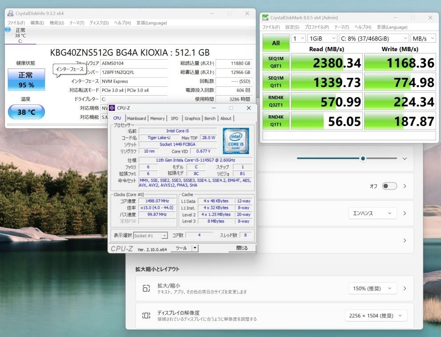Screen dimensions: 441x337
Task: Open the 1GiB test size dropdown
Action: click(322, 38)
